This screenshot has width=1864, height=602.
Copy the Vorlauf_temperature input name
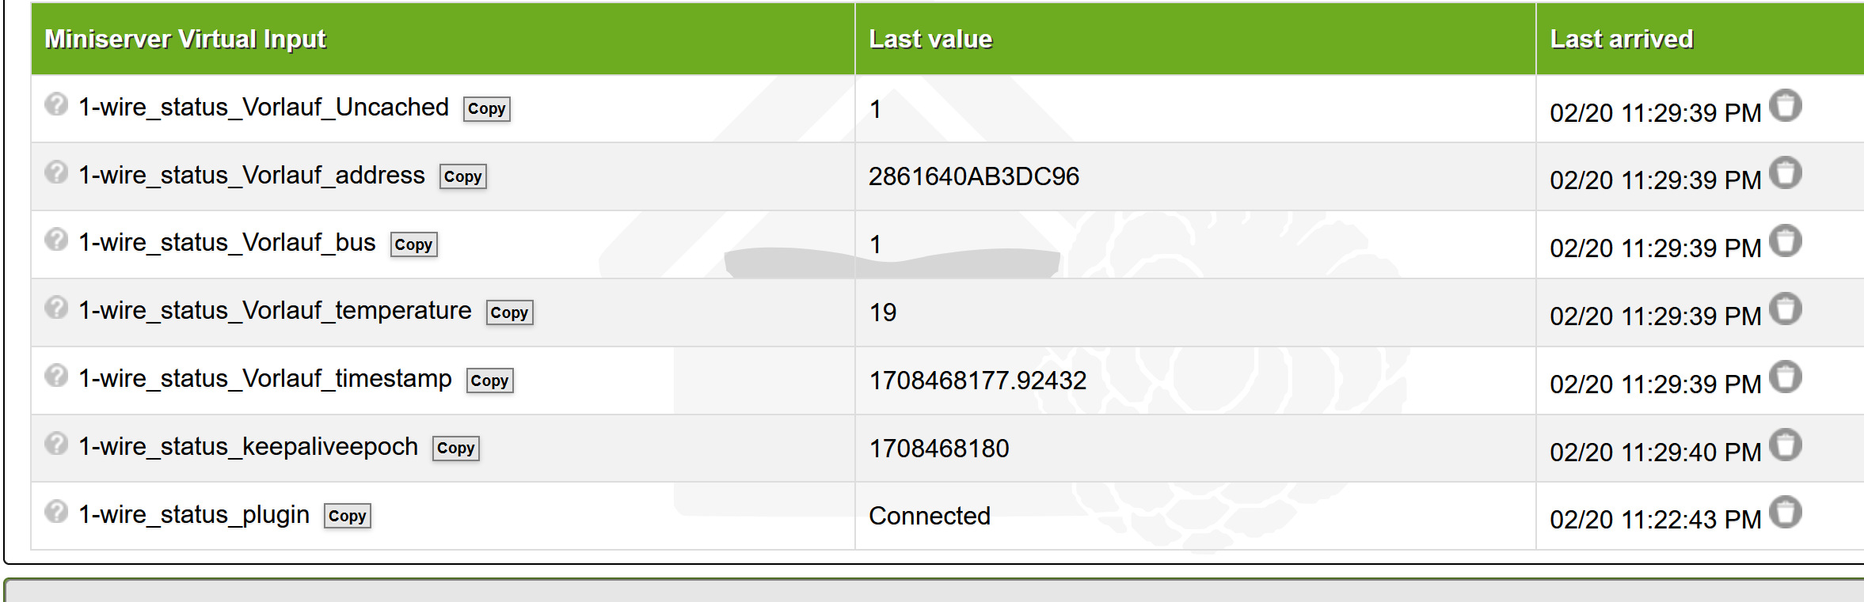(x=509, y=312)
